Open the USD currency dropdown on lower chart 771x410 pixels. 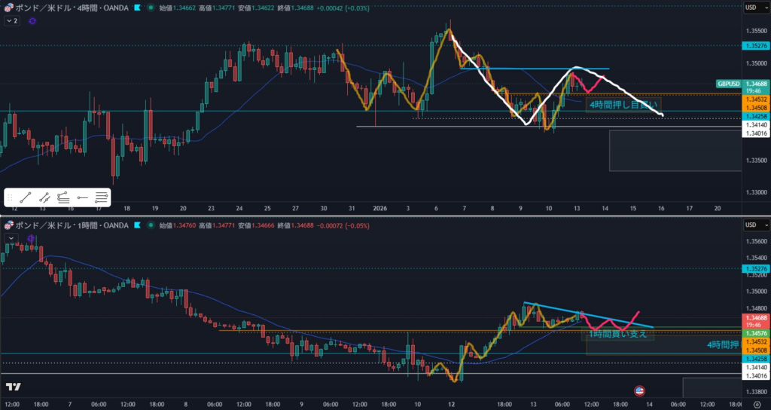(753, 225)
